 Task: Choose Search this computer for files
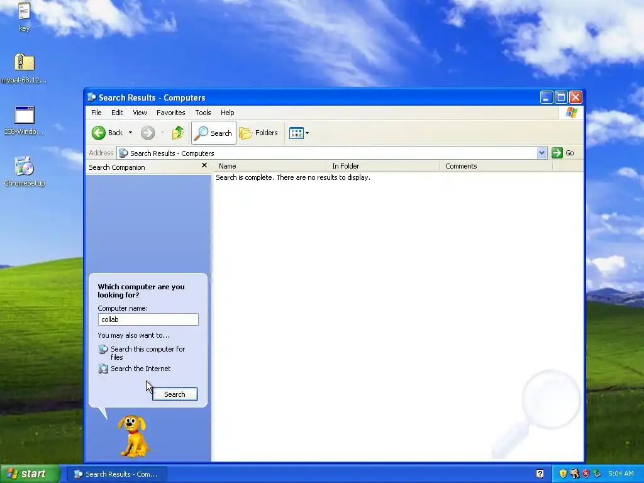(x=142, y=353)
